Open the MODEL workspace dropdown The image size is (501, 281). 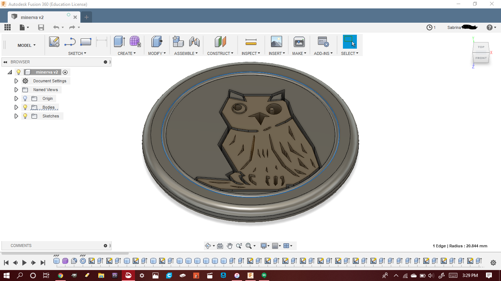(27, 45)
